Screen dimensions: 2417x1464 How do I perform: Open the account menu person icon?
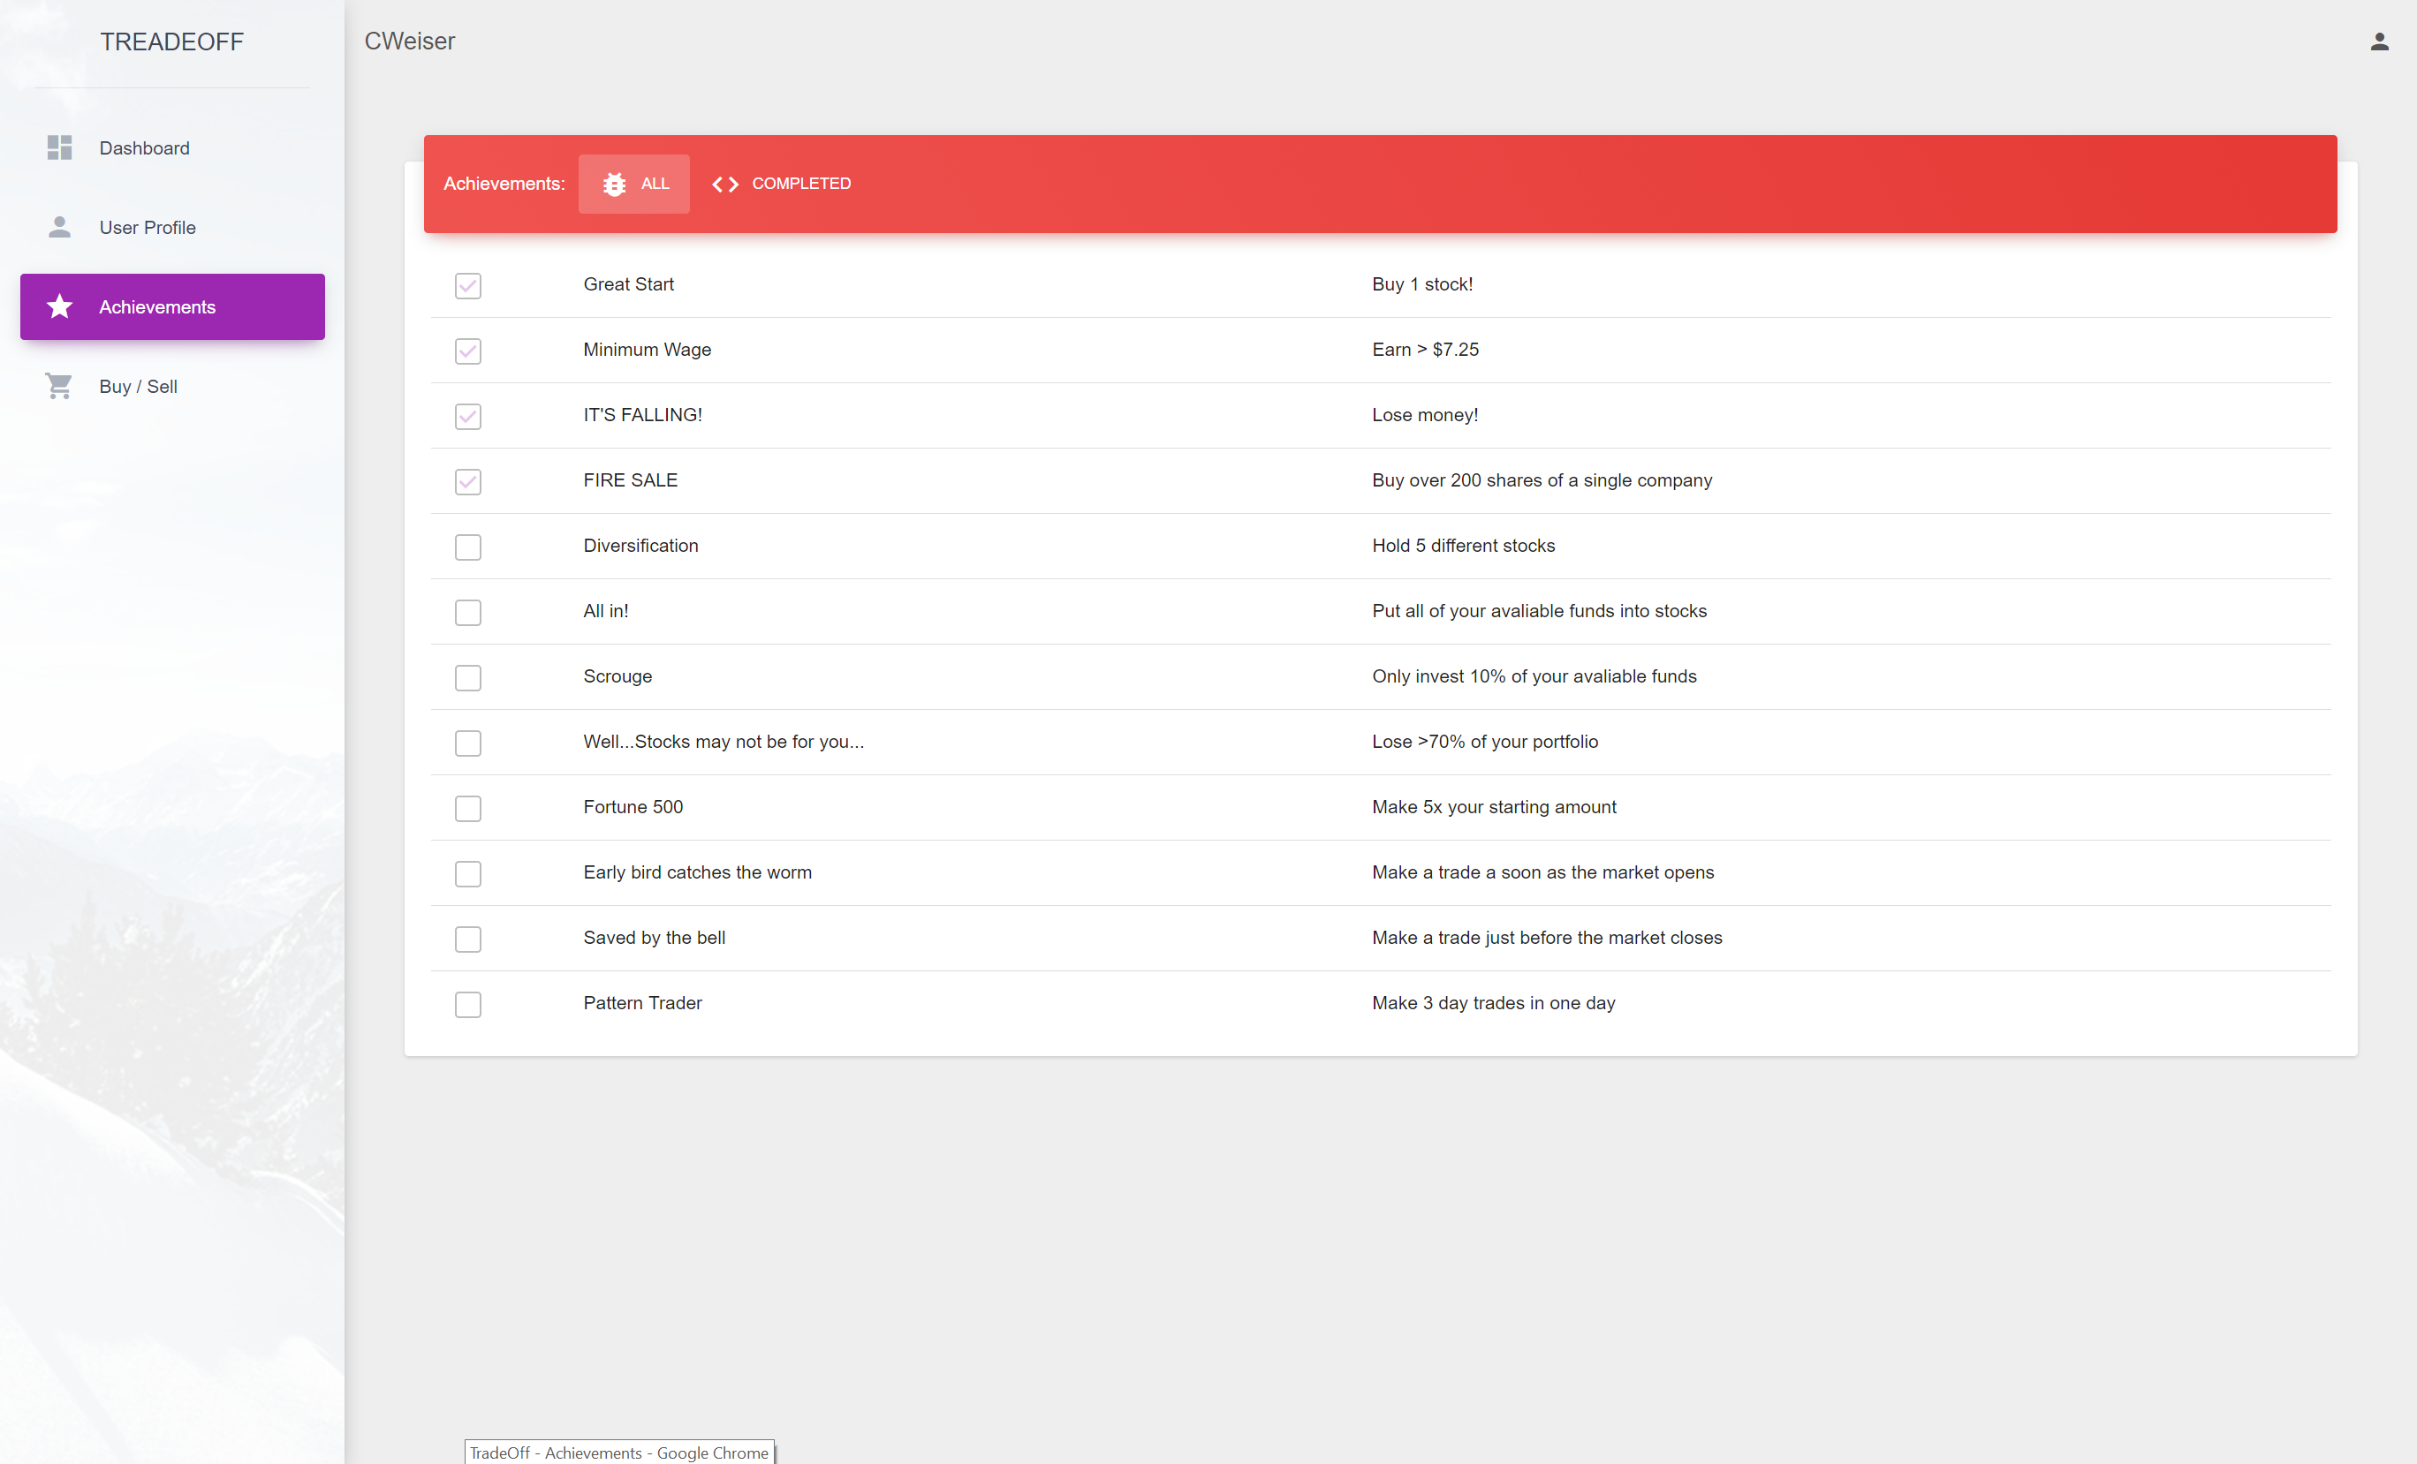click(2379, 42)
